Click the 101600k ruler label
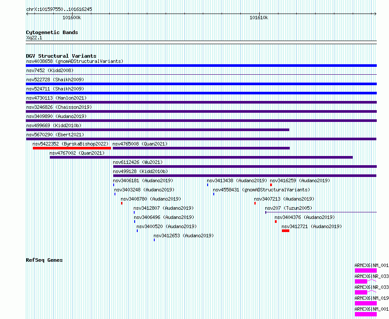The width and height of the screenshot is (389, 319). click(x=71, y=17)
